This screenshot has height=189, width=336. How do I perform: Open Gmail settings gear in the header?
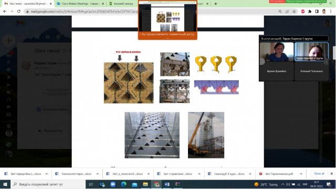[x=306, y=24]
